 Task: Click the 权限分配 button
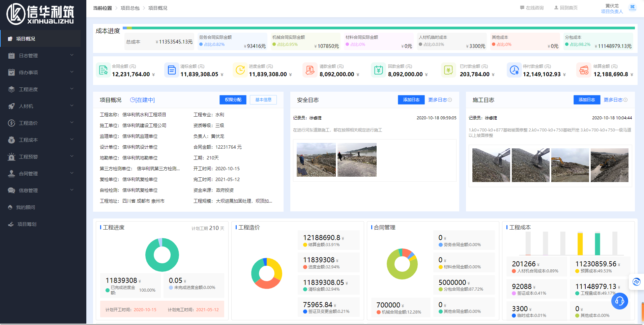233,100
